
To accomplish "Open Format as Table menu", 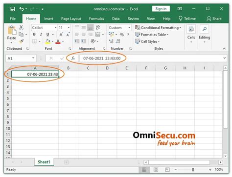I will pos(152,35).
